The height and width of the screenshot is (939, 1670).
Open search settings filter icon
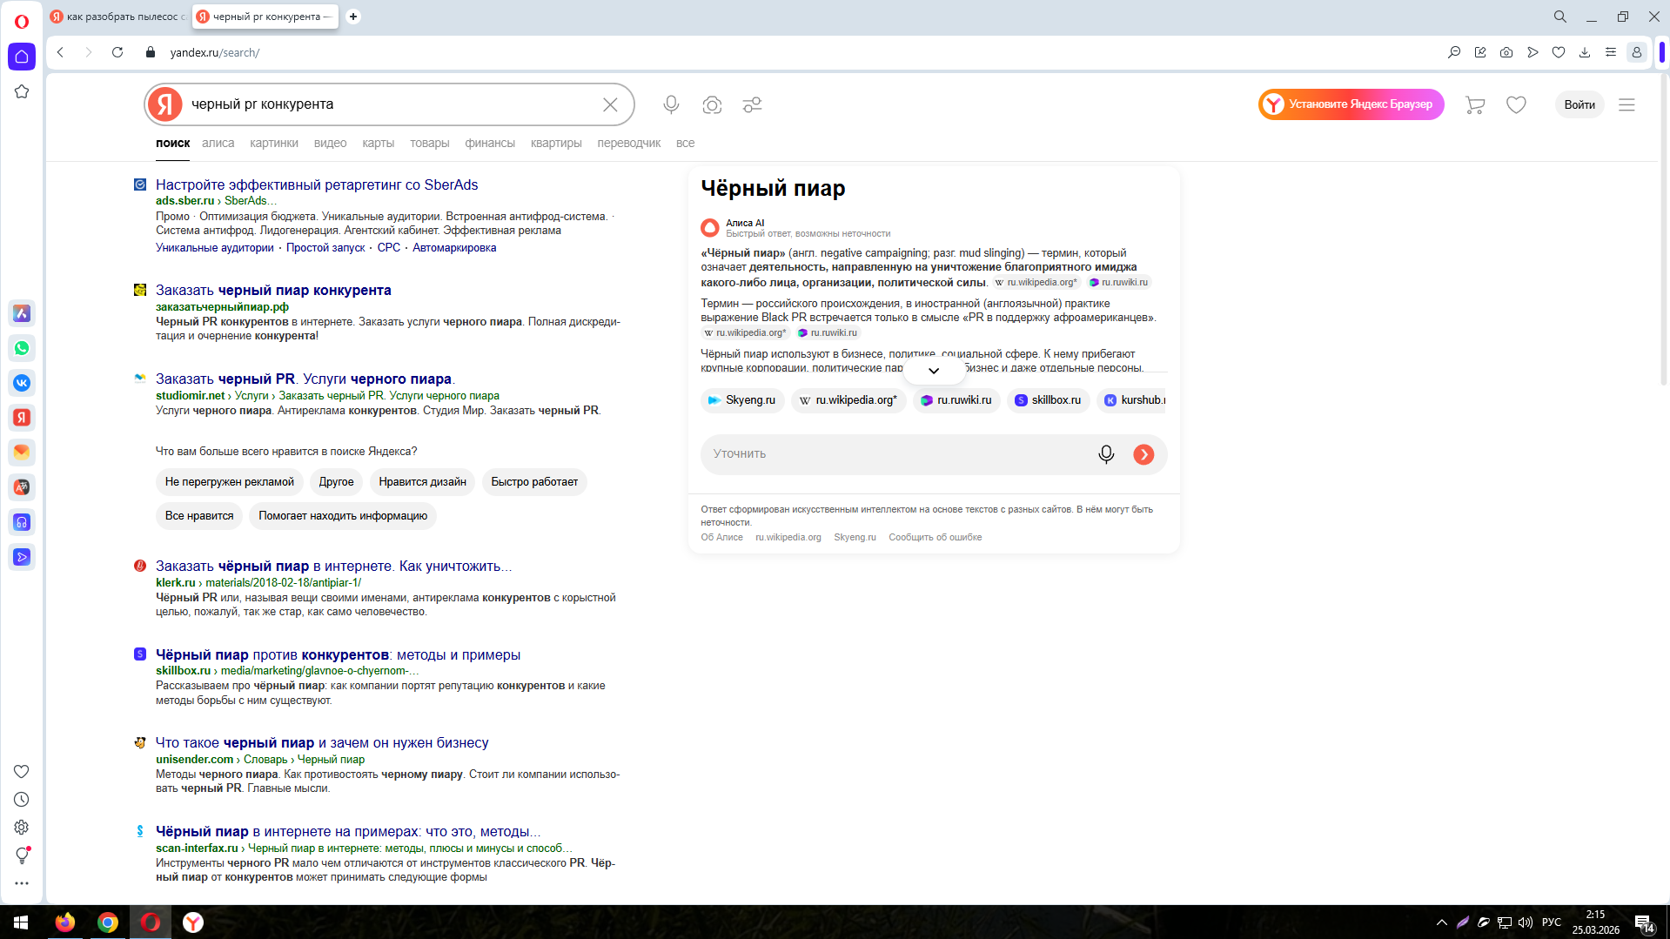[752, 104]
